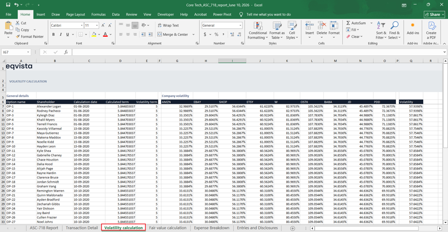Decrease font size with small A icon
448x232 pixels.
(110, 25)
